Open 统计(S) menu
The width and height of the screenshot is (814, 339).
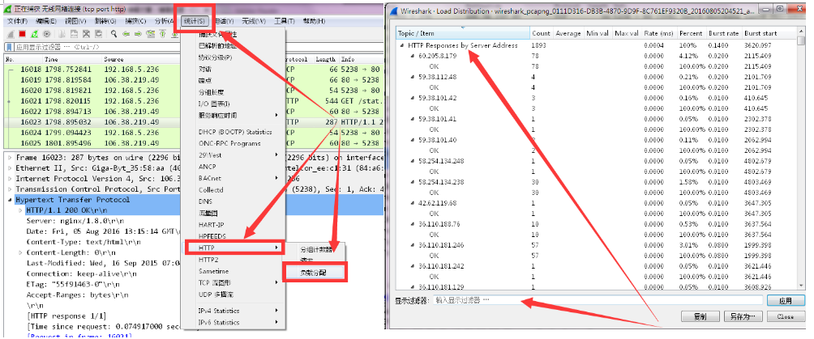(195, 21)
